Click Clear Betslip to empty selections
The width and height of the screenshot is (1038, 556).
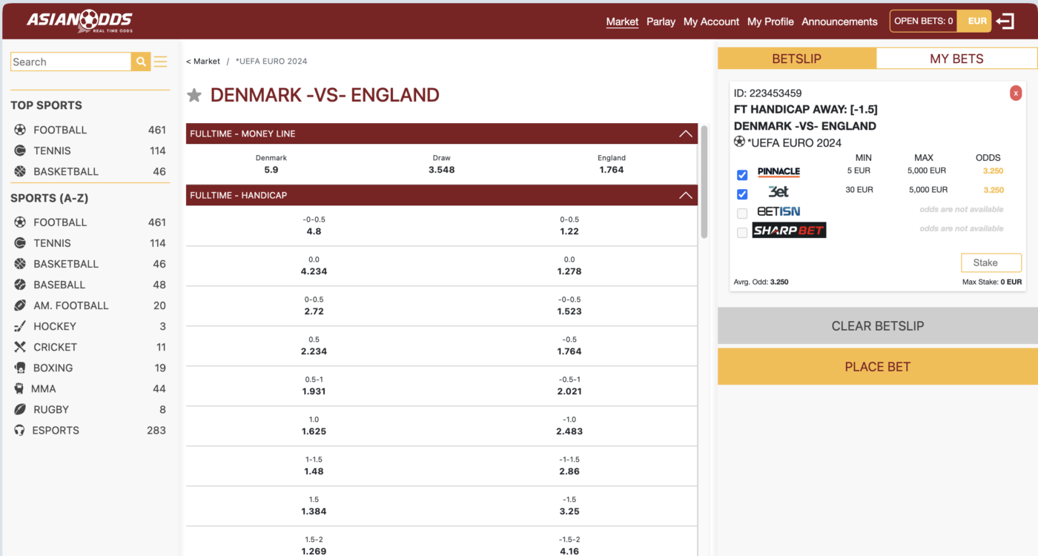[x=877, y=325]
